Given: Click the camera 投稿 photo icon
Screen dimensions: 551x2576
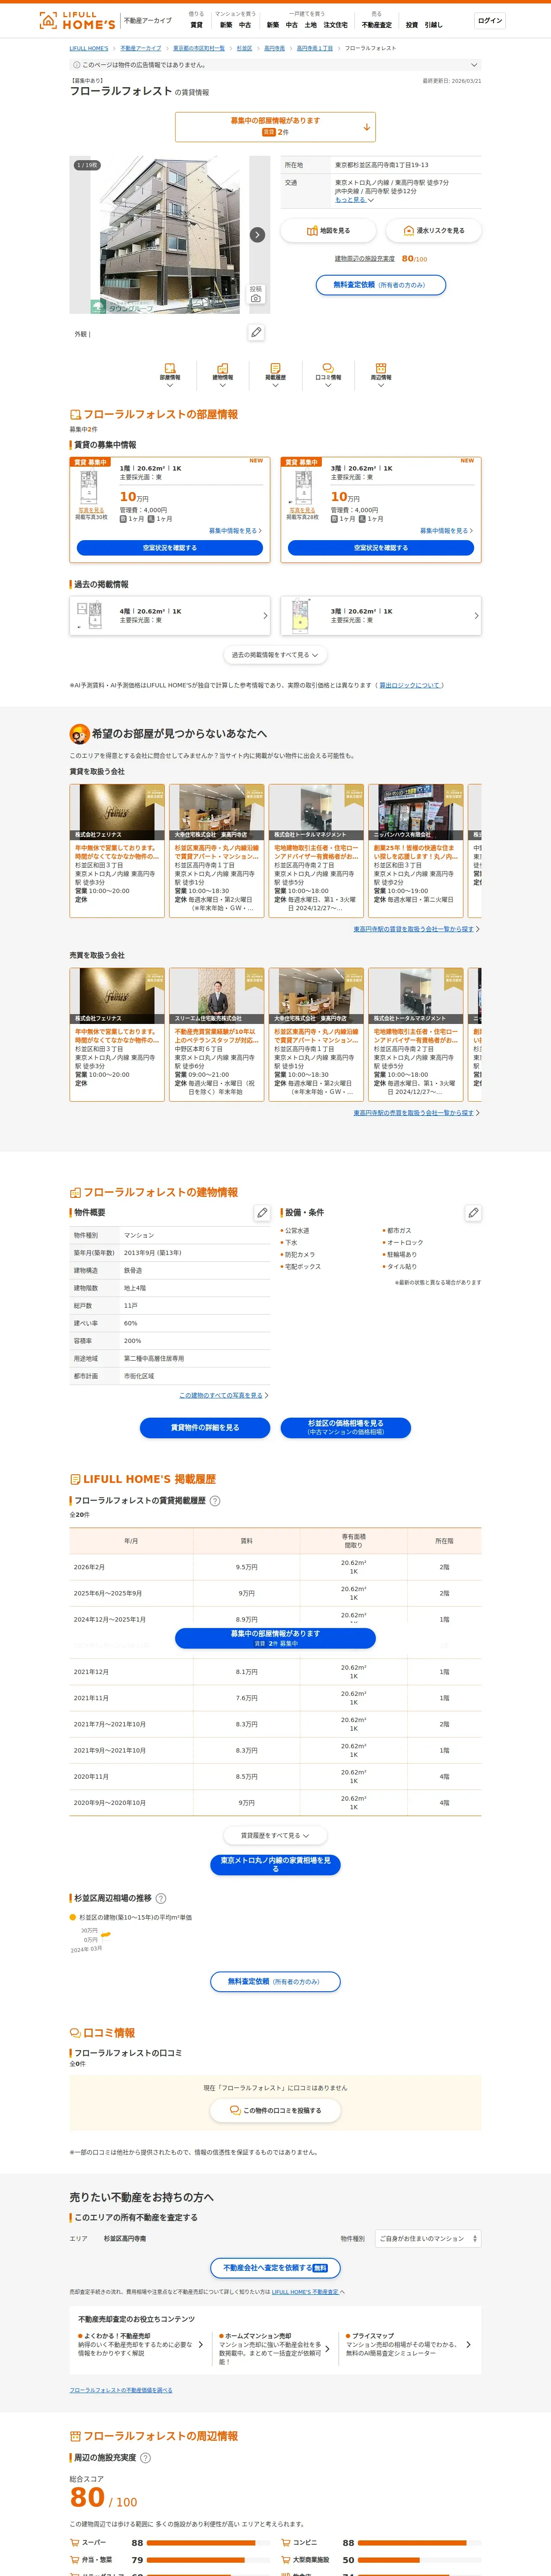Looking at the screenshot, I should click(256, 295).
